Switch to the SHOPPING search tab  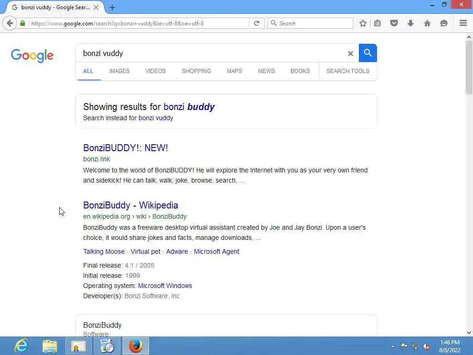[x=196, y=71]
